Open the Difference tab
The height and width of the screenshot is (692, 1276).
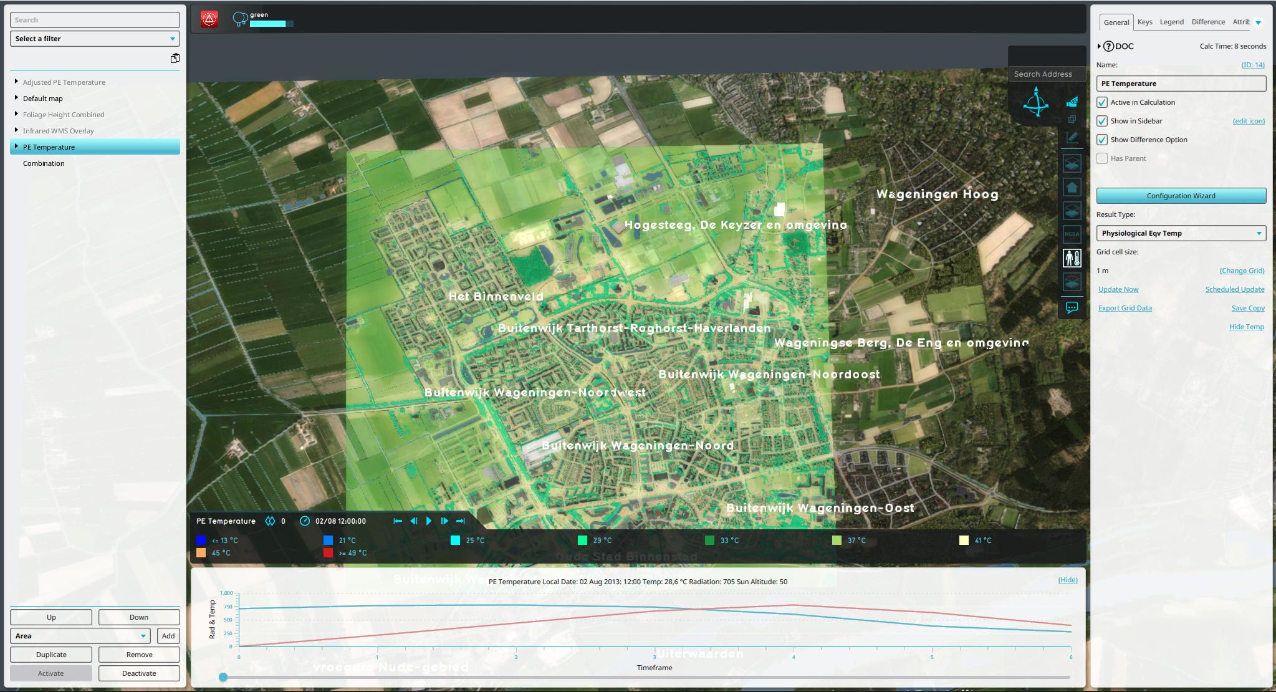pos(1207,21)
